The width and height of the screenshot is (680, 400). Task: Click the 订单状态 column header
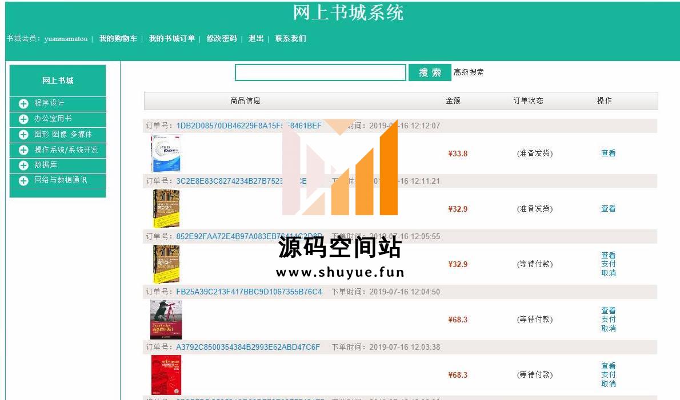[528, 101]
